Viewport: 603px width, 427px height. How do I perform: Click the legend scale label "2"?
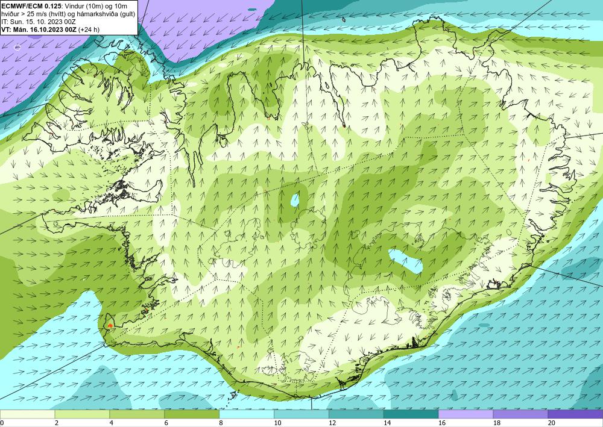coord(57,423)
